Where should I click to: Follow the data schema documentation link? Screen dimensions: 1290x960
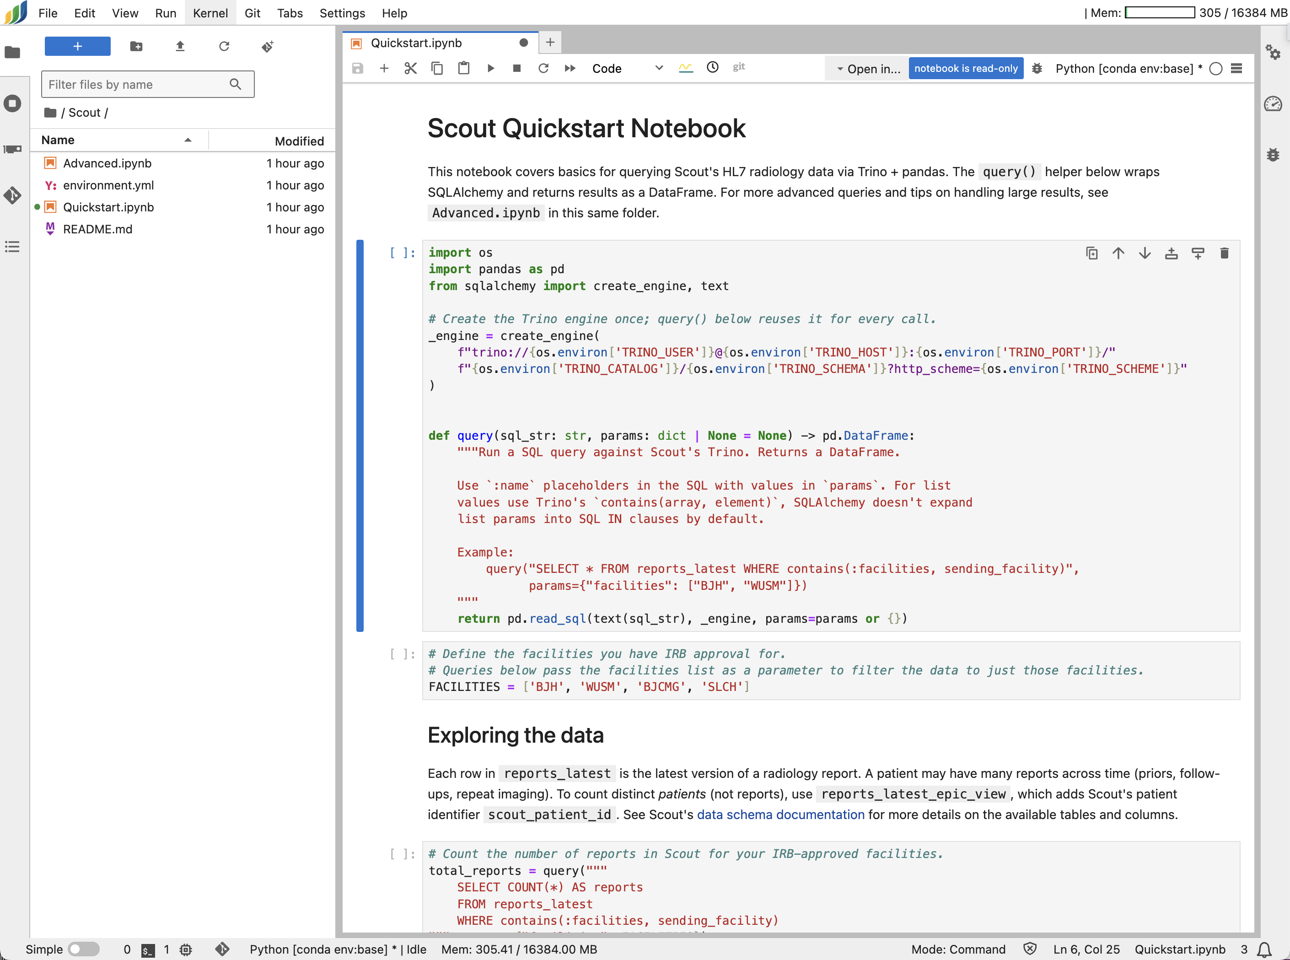coord(780,815)
